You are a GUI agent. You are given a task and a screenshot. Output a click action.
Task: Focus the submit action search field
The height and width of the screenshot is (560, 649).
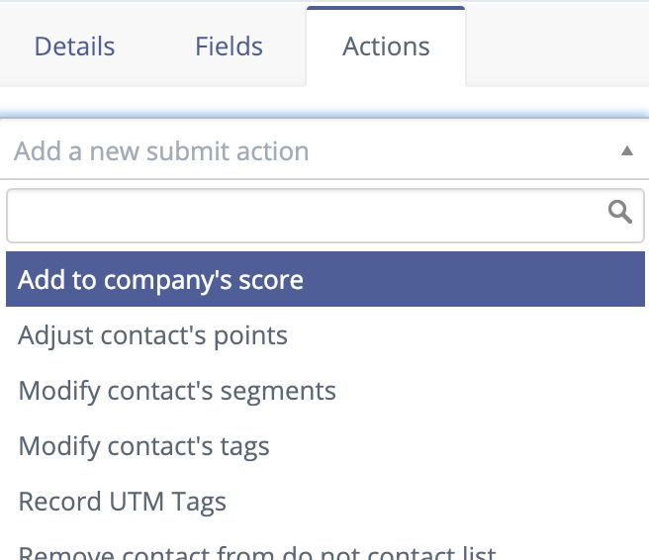coord(325,216)
